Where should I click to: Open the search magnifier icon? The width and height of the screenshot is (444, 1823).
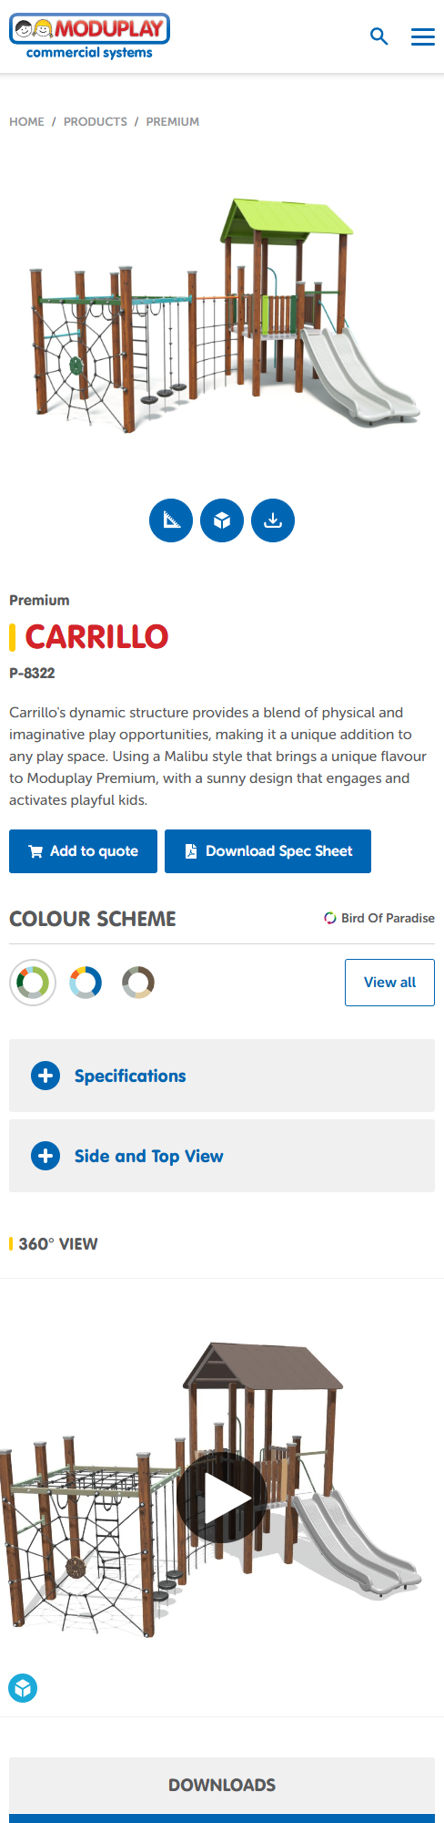click(x=379, y=36)
